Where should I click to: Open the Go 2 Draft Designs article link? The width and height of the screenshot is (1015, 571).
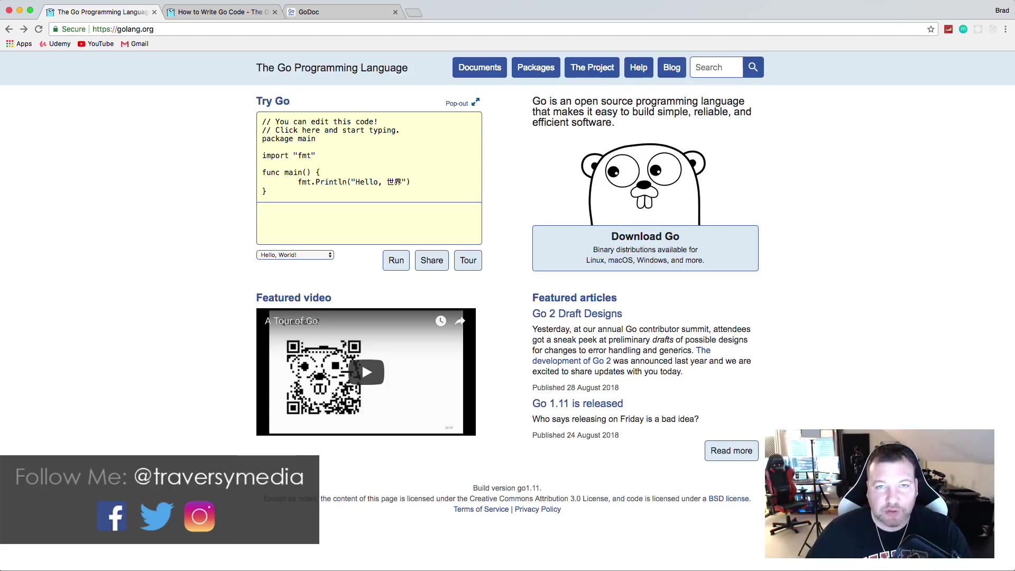click(577, 313)
